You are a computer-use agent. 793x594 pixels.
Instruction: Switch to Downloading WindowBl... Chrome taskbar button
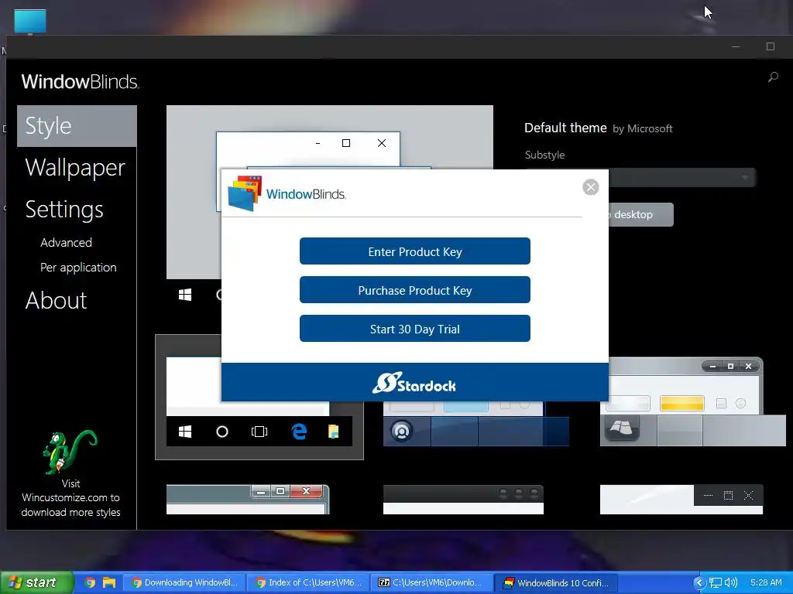click(x=184, y=582)
